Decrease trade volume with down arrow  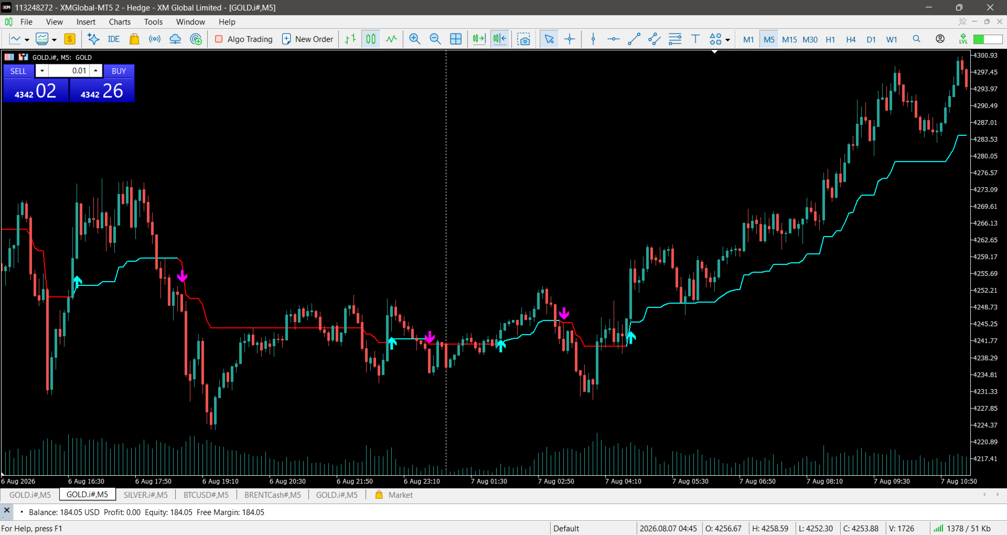pos(42,71)
